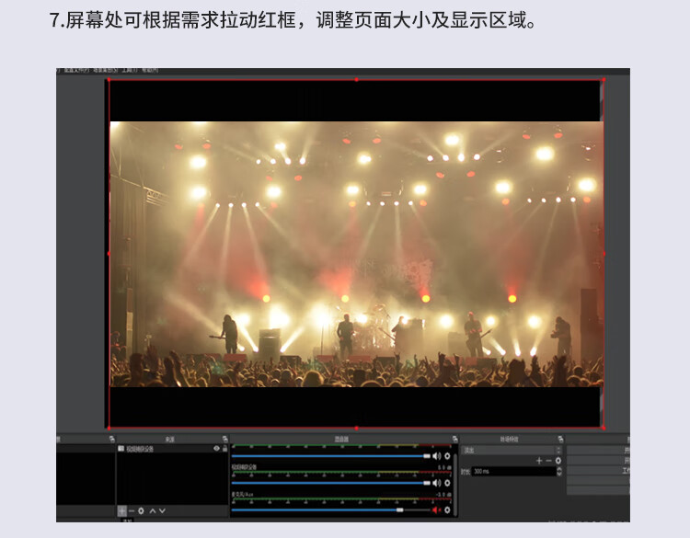Hide the 视频捕获设备 source via eye icon
Screen dimensions: 690x538
(217, 449)
